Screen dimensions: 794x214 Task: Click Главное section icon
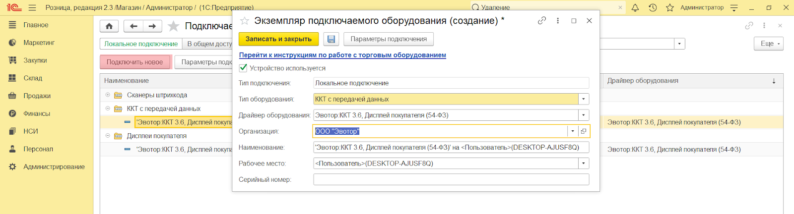[12, 25]
